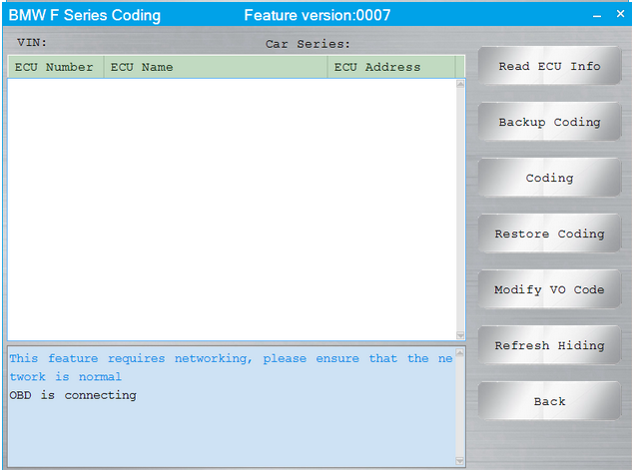
Task: Click the networking requirement message text
Action: click(x=231, y=367)
